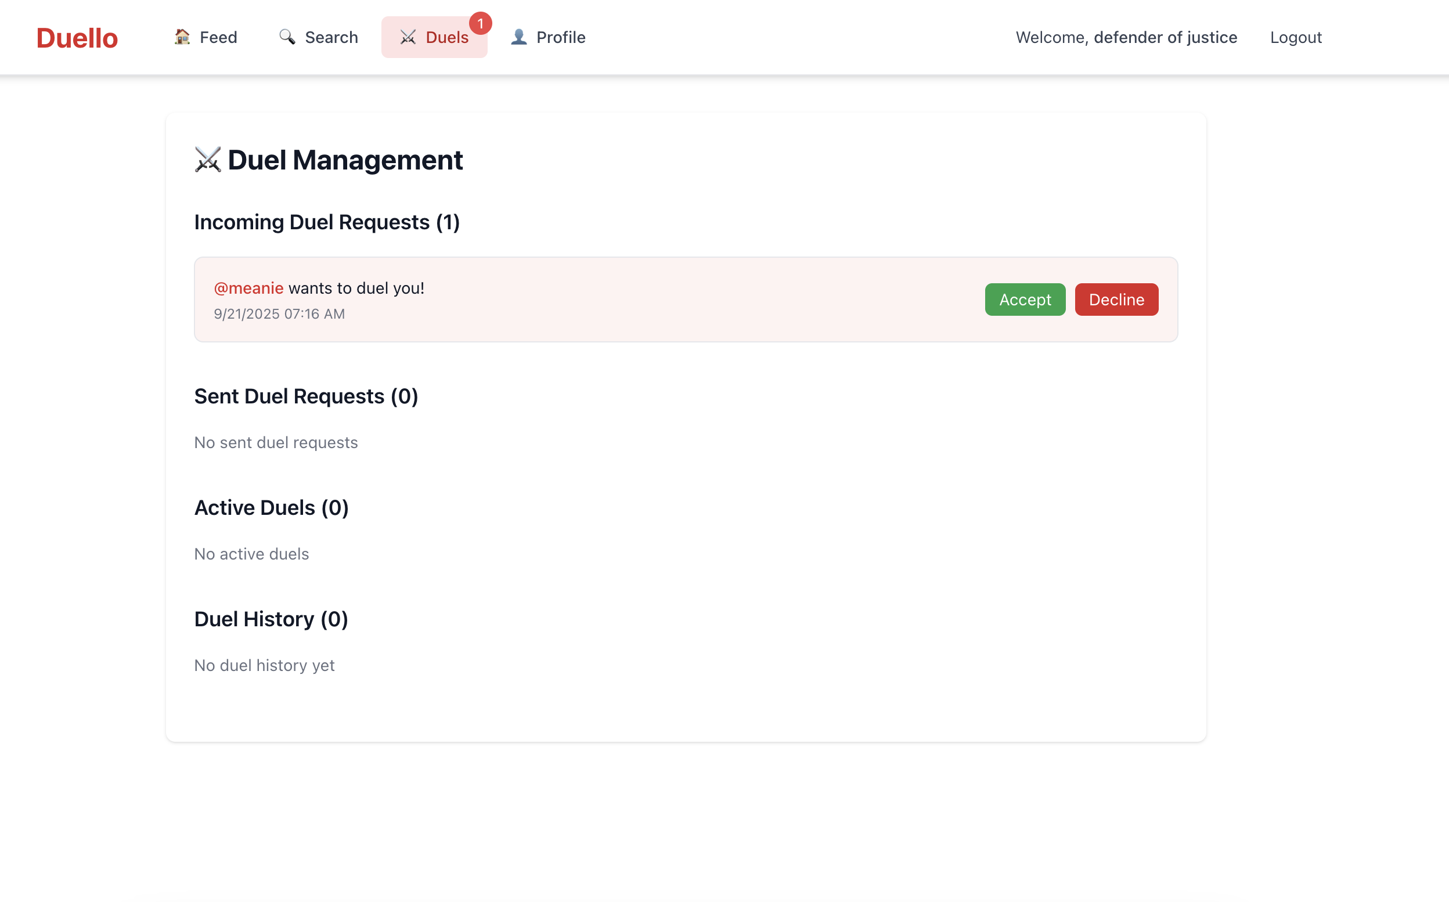Click the magnifying glass Search icon
1449x902 pixels.
point(287,37)
